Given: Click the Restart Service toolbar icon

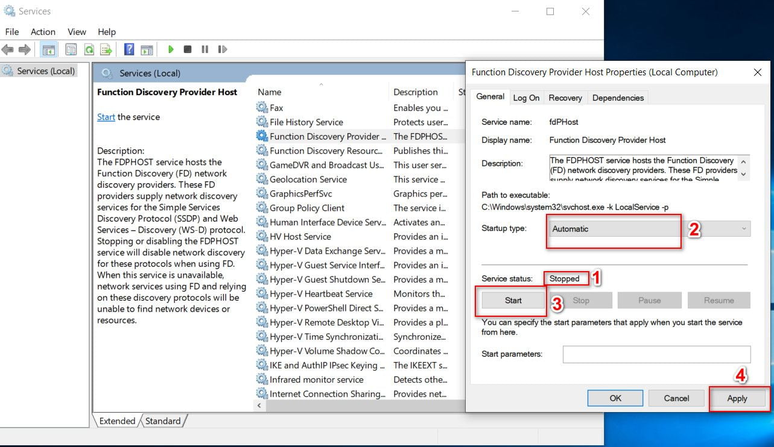Looking at the screenshot, I should point(223,49).
